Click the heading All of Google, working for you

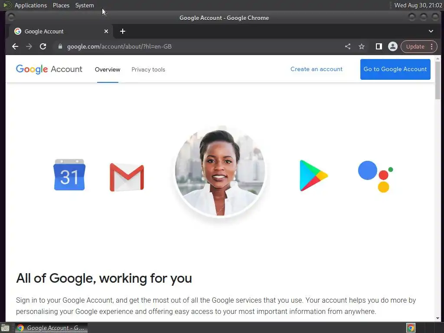[104, 278]
